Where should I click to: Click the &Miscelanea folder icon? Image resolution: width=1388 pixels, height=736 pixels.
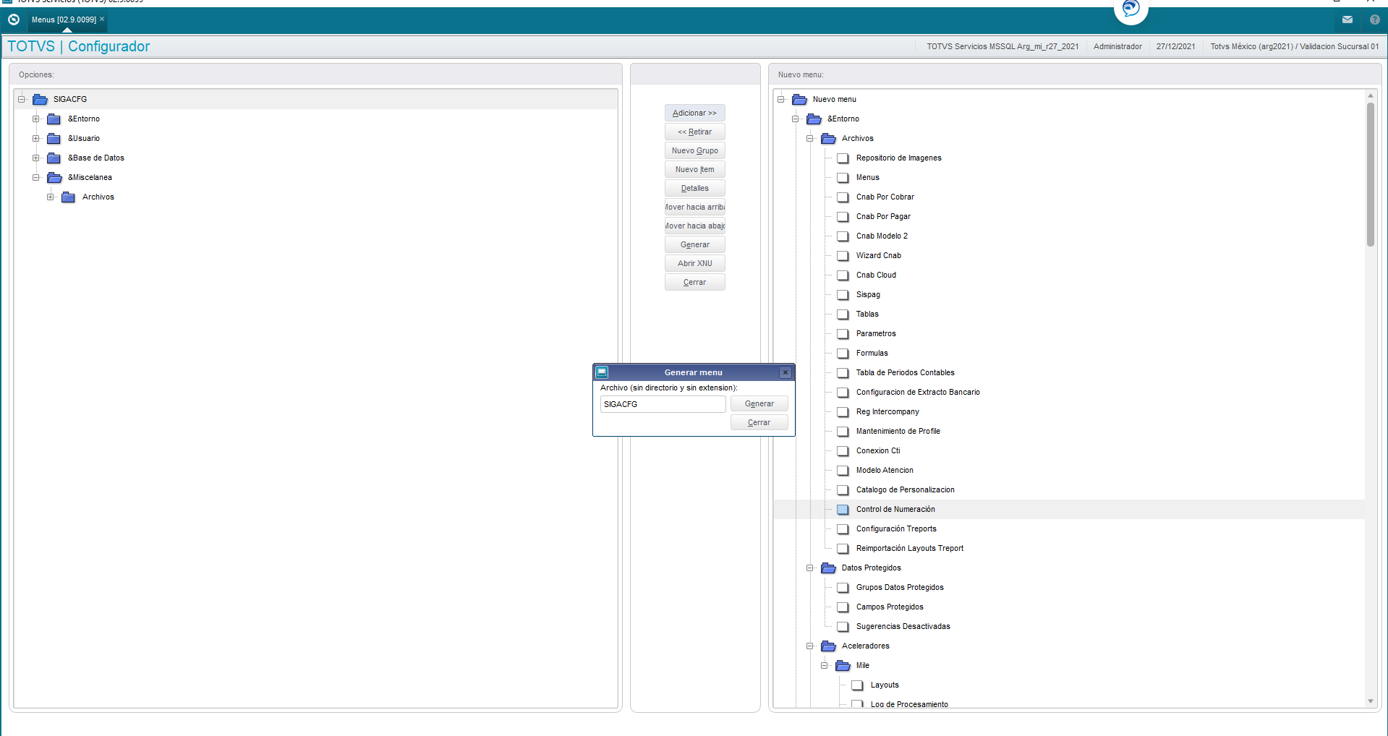[x=54, y=177]
